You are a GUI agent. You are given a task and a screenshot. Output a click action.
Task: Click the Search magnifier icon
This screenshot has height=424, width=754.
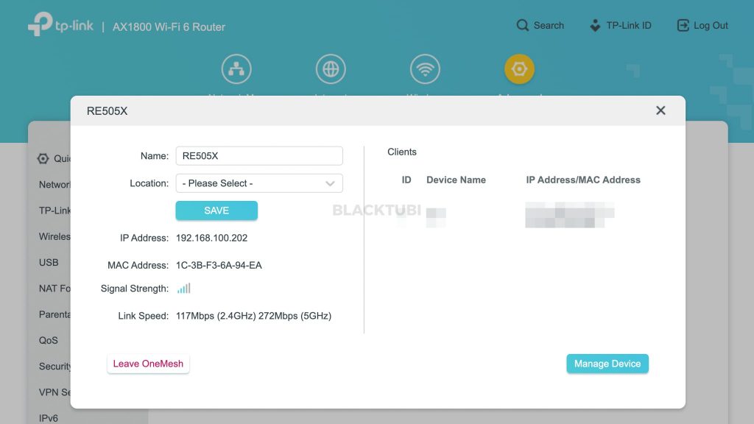tap(522, 25)
